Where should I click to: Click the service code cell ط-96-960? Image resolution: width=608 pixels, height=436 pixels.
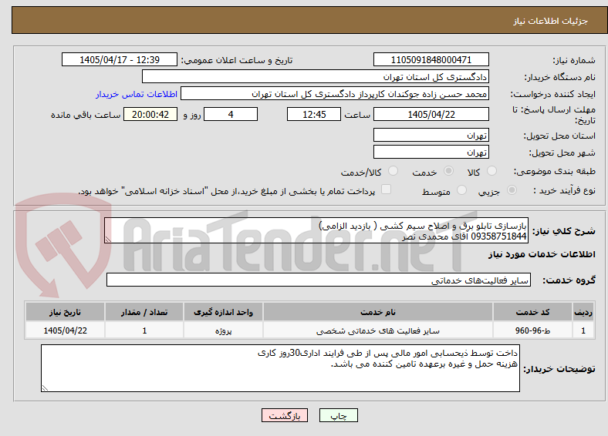click(x=533, y=330)
